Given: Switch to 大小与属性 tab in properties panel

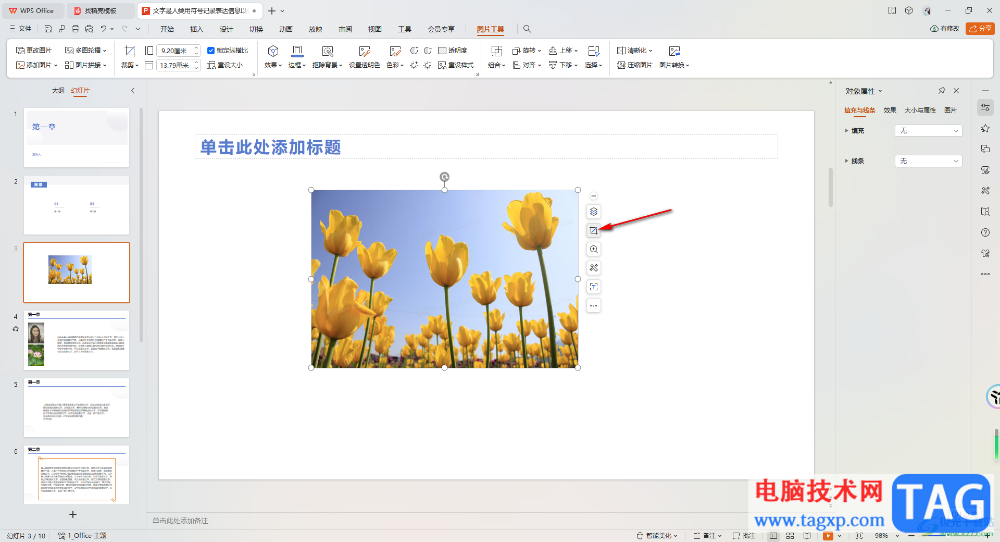Looking at the screenshot, I should pos(920,110).
